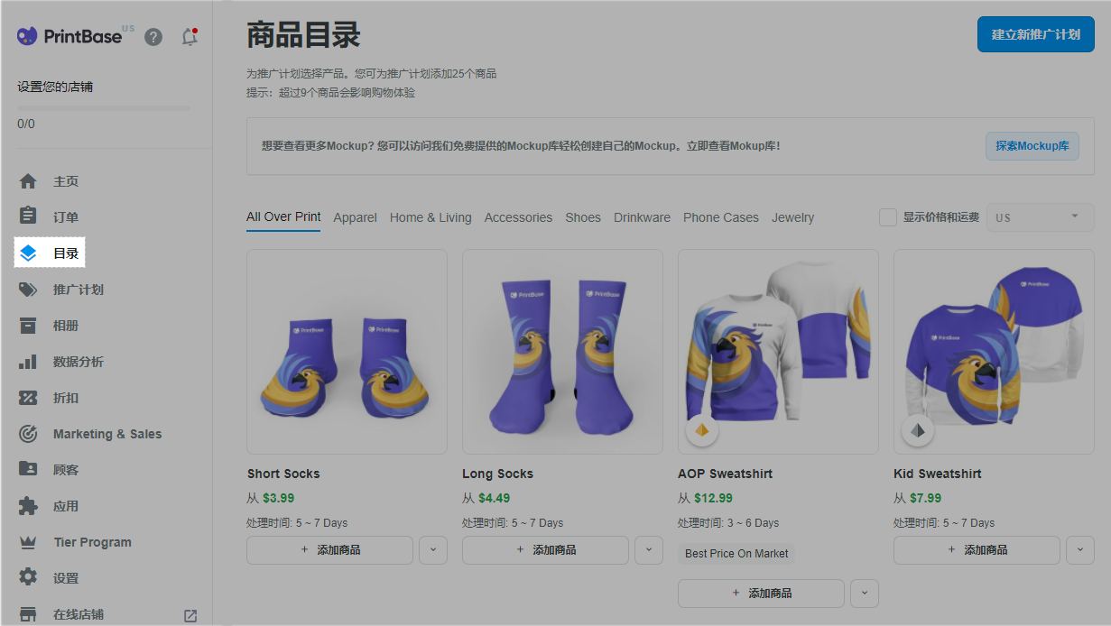
Task: Open orders via the 订单 clipboard icon
Action: tap(28, 217)
